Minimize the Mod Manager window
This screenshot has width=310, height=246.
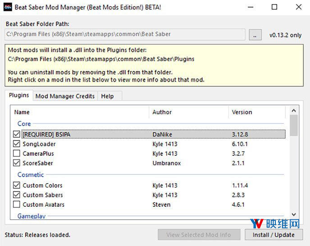pos(249,7)
